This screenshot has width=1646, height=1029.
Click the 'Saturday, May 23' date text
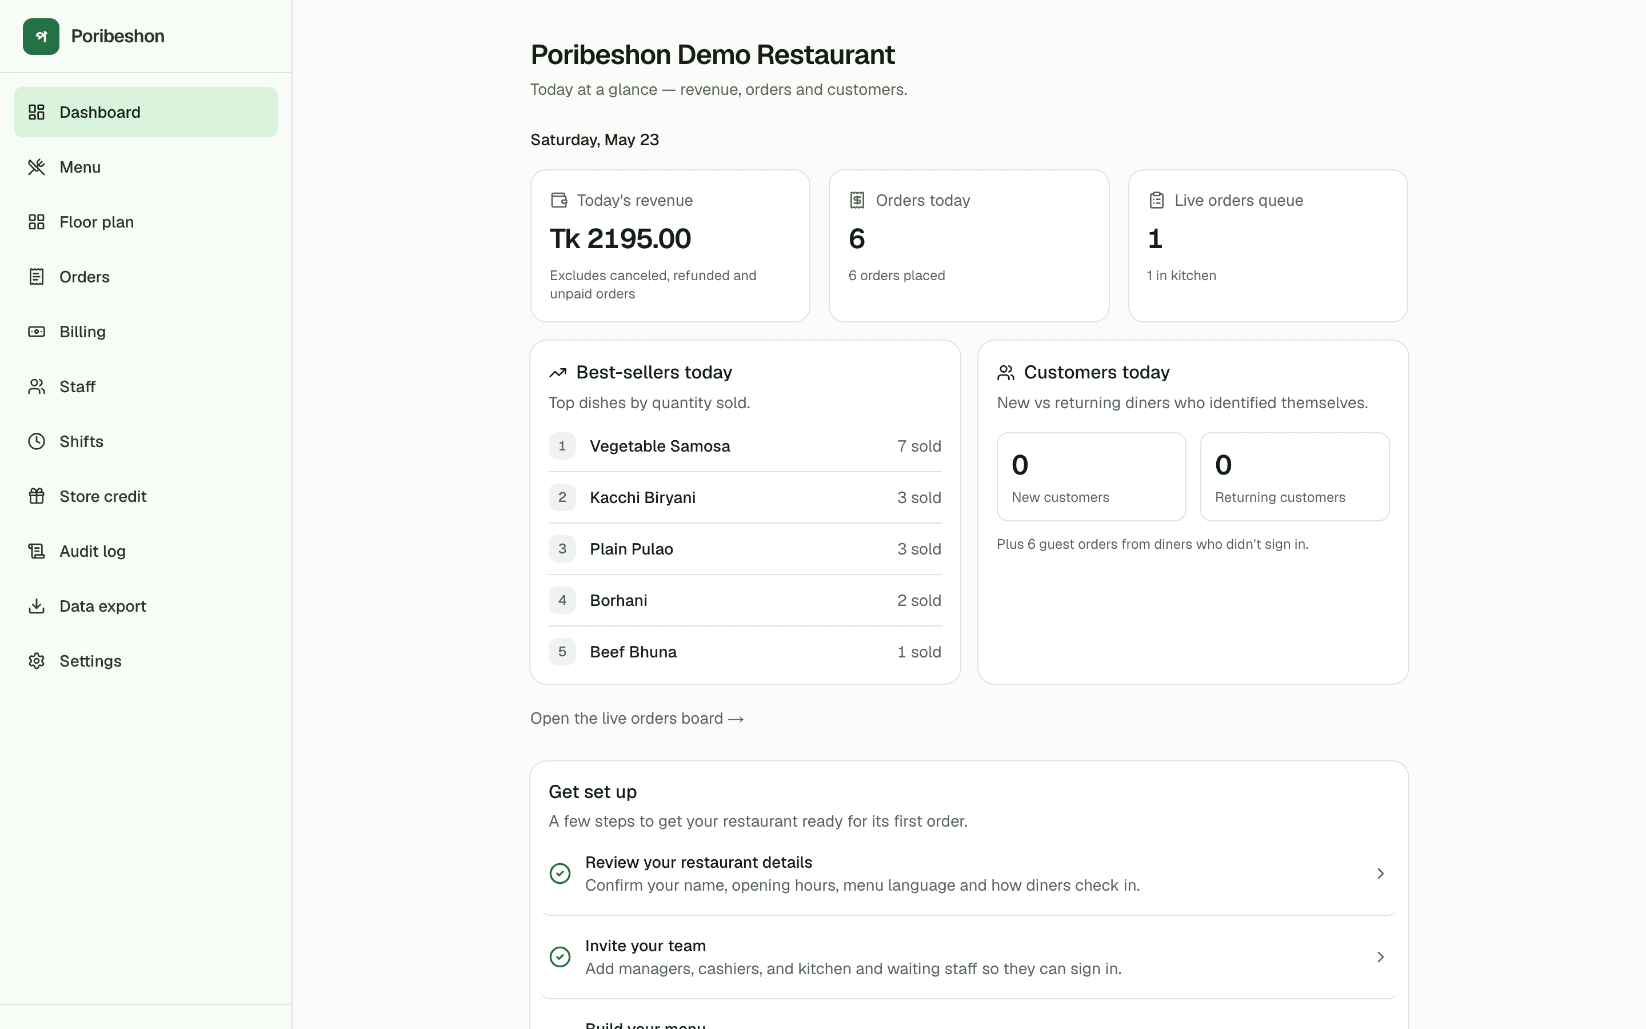tap(594, 139)
